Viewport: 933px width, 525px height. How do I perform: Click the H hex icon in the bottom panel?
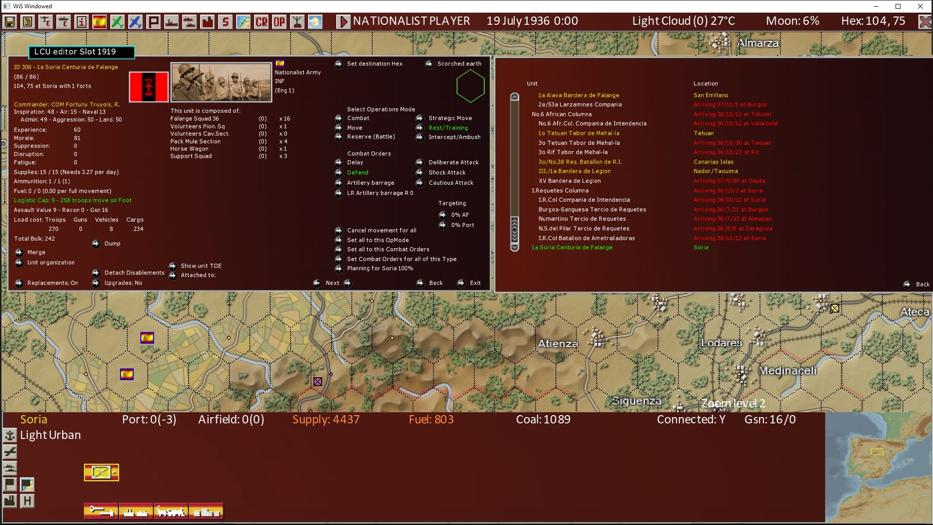pos(27,501)
